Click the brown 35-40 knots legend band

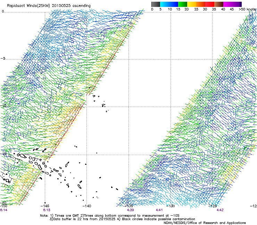pyautogui.click(x=219, y=4)
